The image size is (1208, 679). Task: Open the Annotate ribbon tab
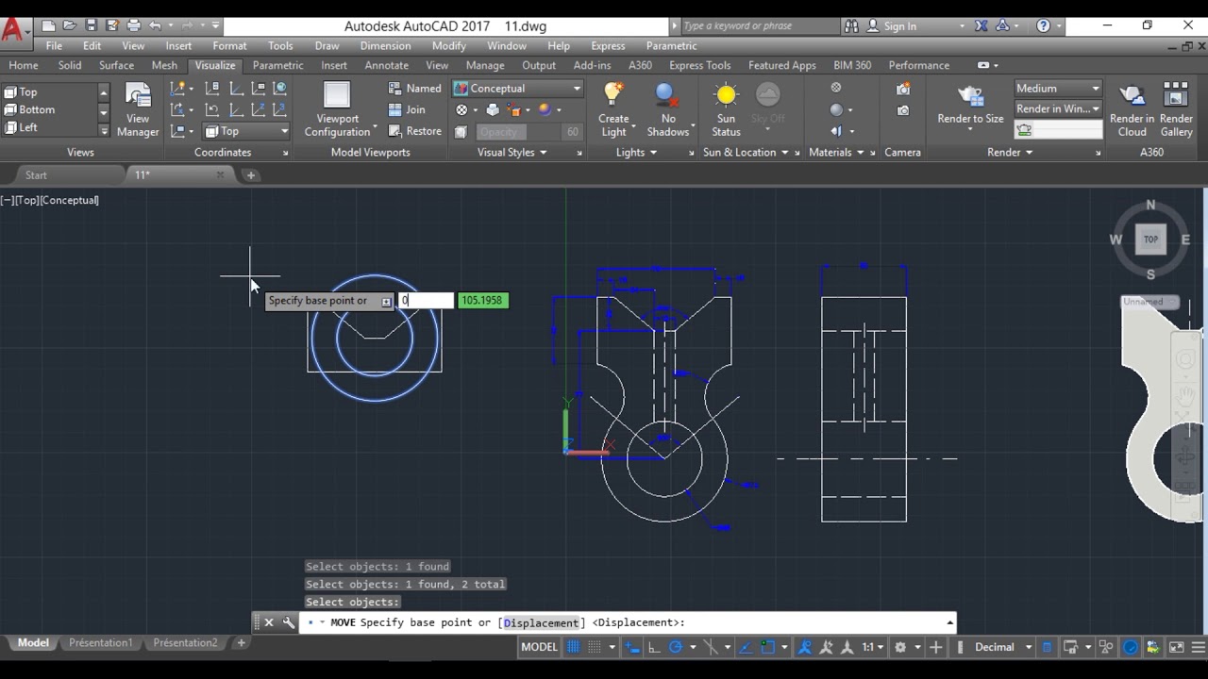point(386,65)
